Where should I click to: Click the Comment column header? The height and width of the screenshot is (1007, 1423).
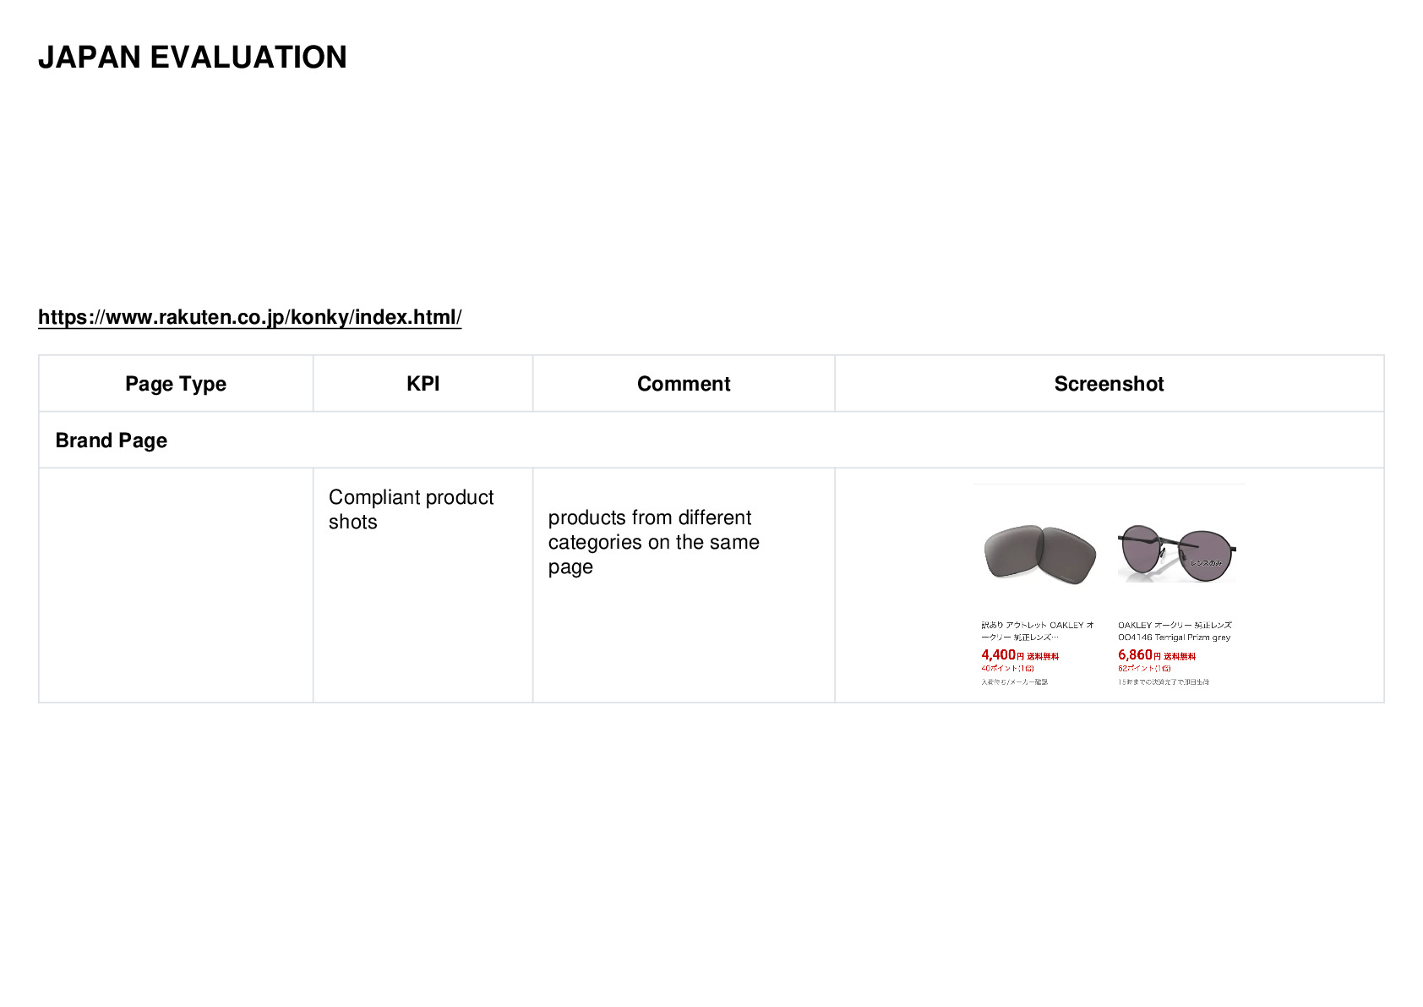tap(684, 384)
